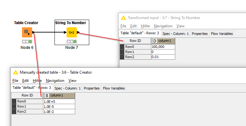The image size is (246, 126).
Task: Select the Table Creator node icon
Action: click(27, 32)
